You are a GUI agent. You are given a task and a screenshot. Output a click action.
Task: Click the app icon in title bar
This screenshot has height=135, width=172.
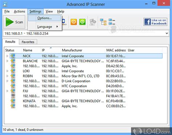pos(5,4)
